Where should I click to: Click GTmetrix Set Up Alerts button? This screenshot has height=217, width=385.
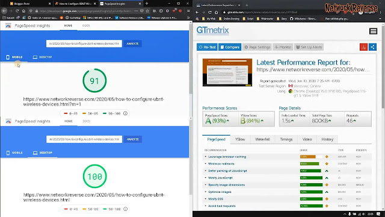[309, 47]
